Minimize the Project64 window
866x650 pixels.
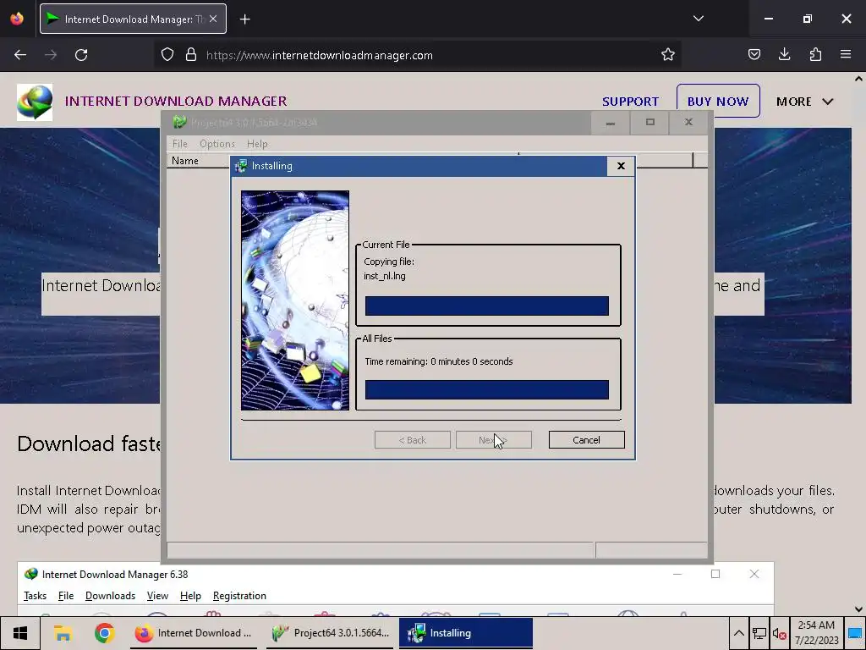[x=611, y=123]
